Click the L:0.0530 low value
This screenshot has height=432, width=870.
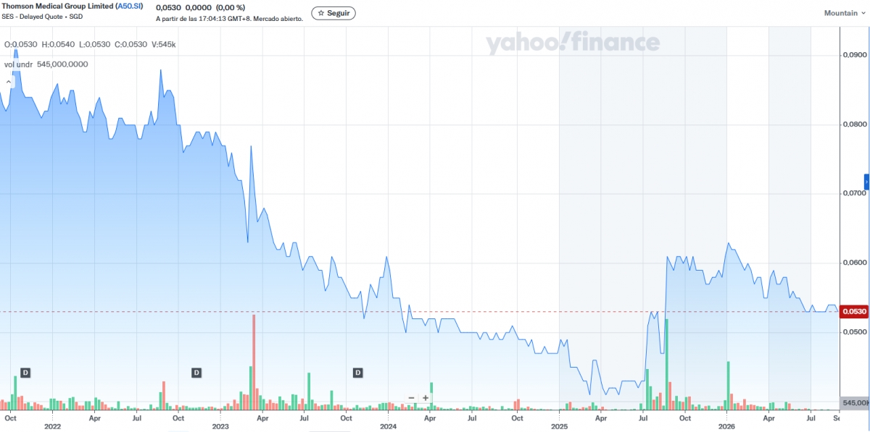coord(96,45)
